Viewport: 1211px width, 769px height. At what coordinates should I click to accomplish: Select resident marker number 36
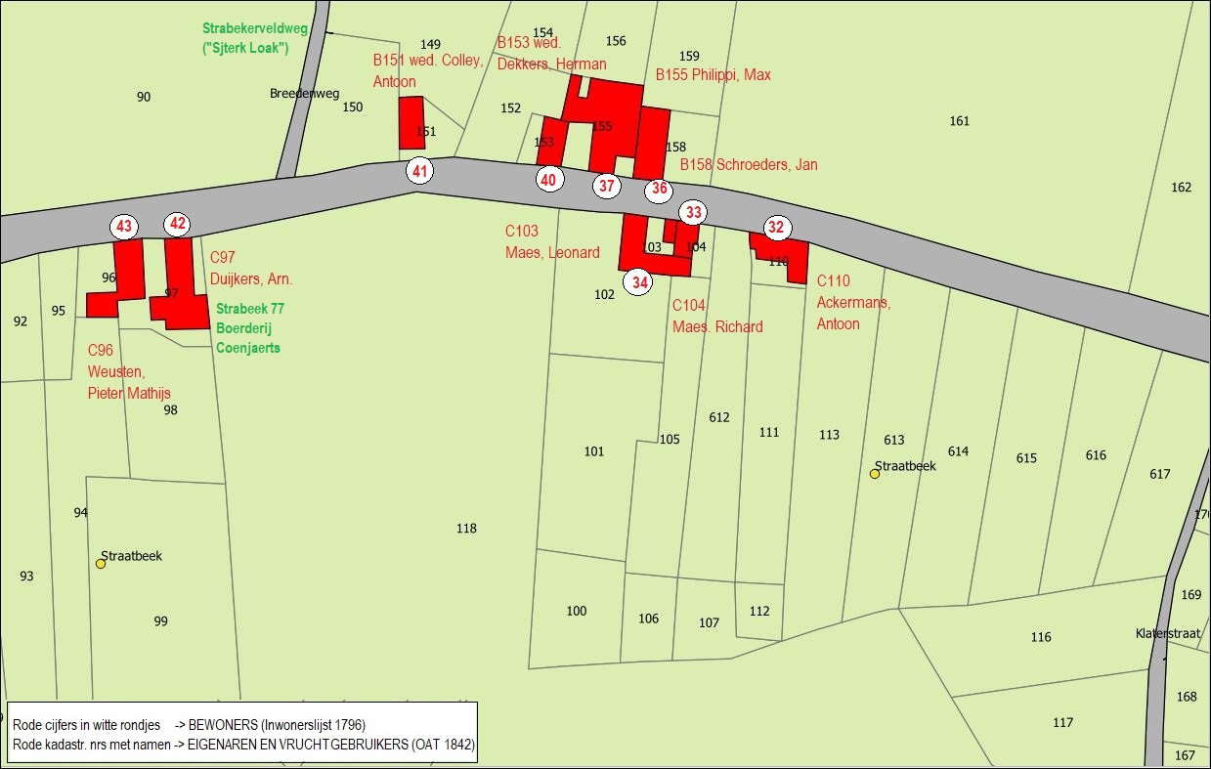click(x=660, y=190)
